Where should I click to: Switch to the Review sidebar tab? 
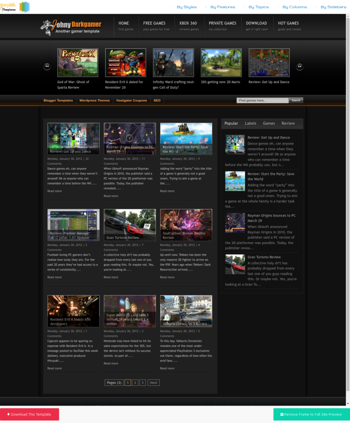point(288,124)
